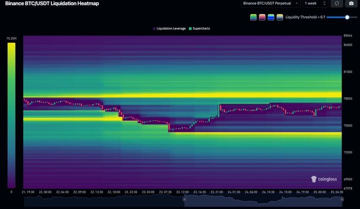
Task: Click the 78000 price axis label
Action: [x=348, y=98]
